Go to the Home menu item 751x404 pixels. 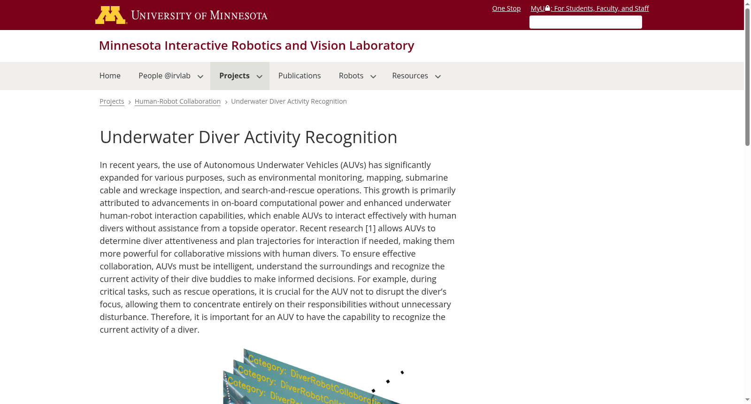pos(110,76)
